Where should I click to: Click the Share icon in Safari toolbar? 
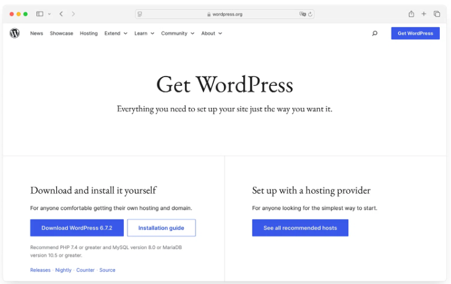pyautogui.click(x=411, y=14)
